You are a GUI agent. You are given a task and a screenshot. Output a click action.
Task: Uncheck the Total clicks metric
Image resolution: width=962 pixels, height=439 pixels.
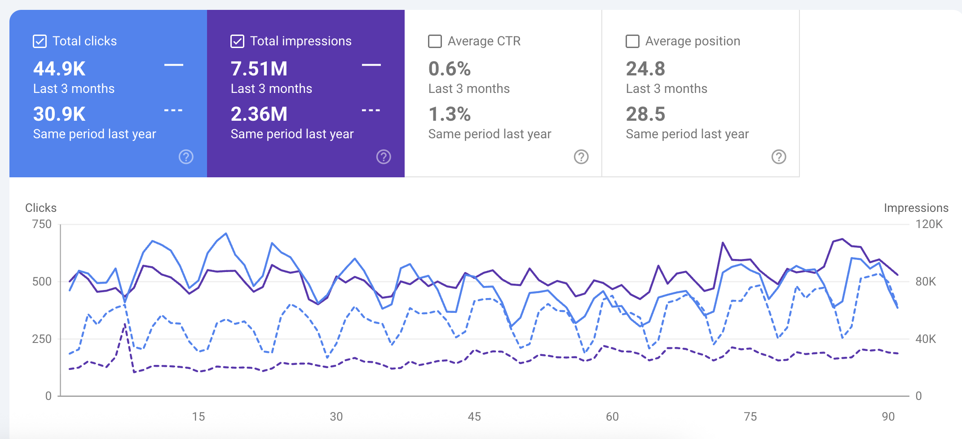[40, 41]
